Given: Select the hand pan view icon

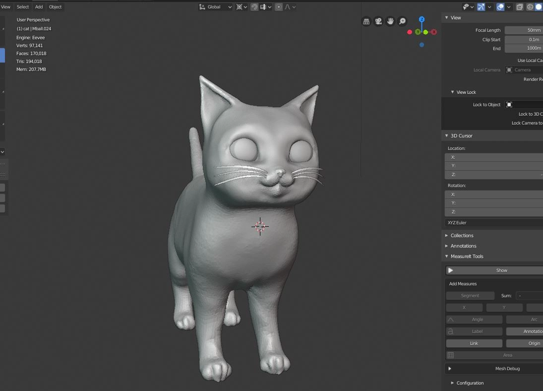Looking at the screenshot, I should [x=390, y=21].
